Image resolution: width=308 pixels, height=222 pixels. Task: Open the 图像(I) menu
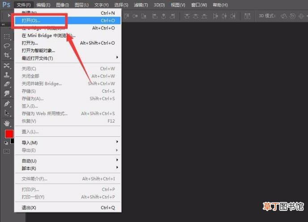point(62,5)
